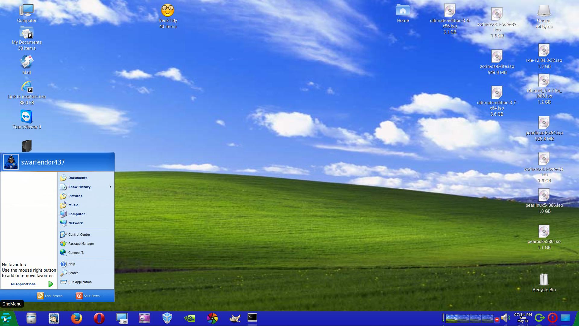The height and width of the screenshot is (326, 579).
Task: Expand All Applications with green arrow
Action: pyautogui.click(x=51, y=284)
